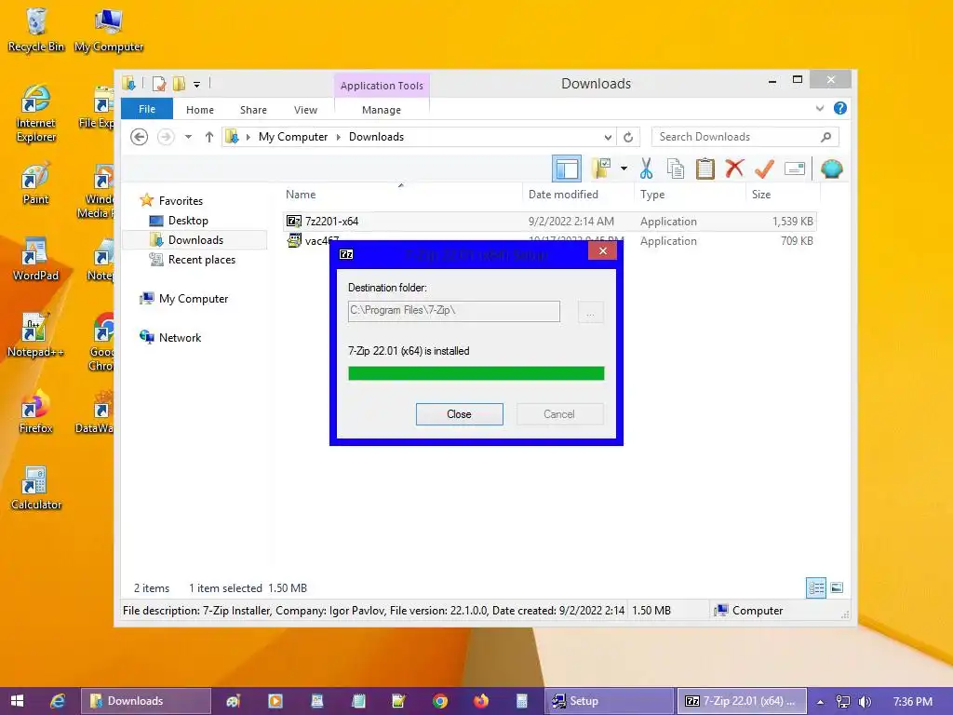Image resolution: width=953 pixels, height=715 pixels.
Task: Sort by the Size column header
Action: pyautogui.click(x=761, y=195)
